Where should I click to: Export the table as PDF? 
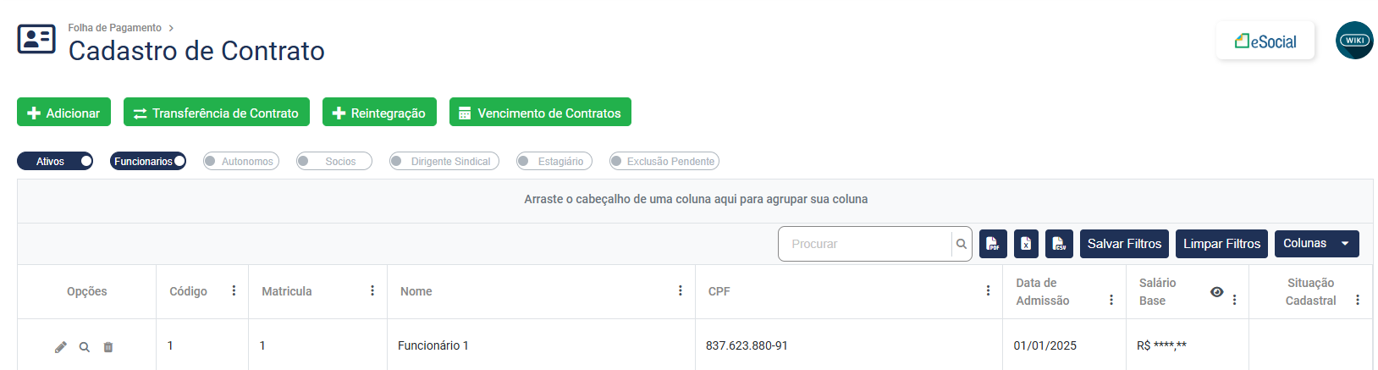[x=993, y=244]
